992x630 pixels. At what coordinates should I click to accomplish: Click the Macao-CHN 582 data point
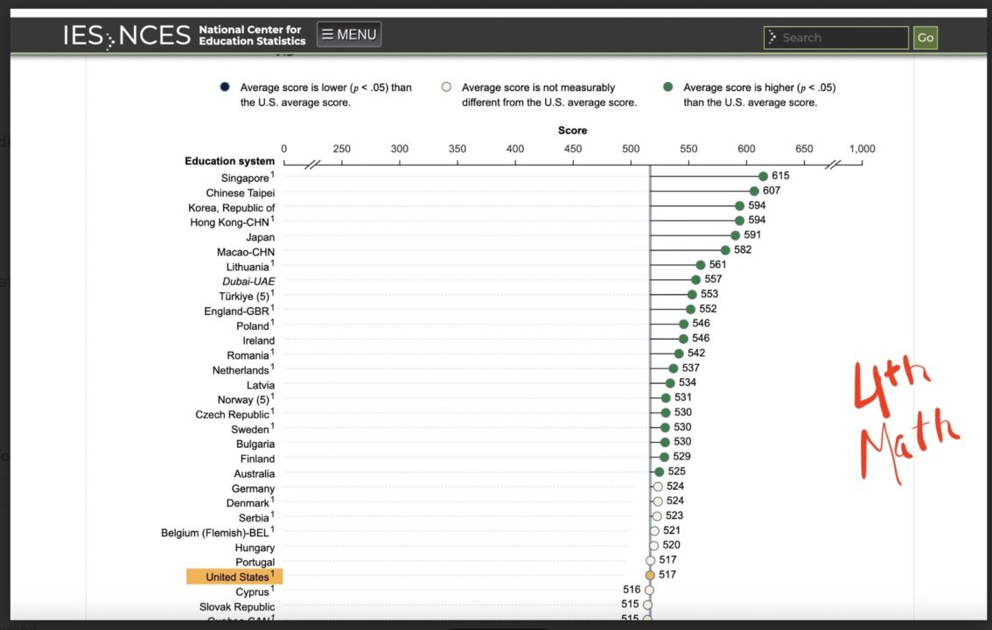(725, 250)
